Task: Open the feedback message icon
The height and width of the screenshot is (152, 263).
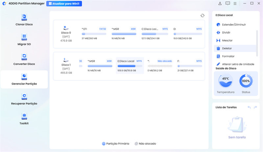Action: click(227, 4)
